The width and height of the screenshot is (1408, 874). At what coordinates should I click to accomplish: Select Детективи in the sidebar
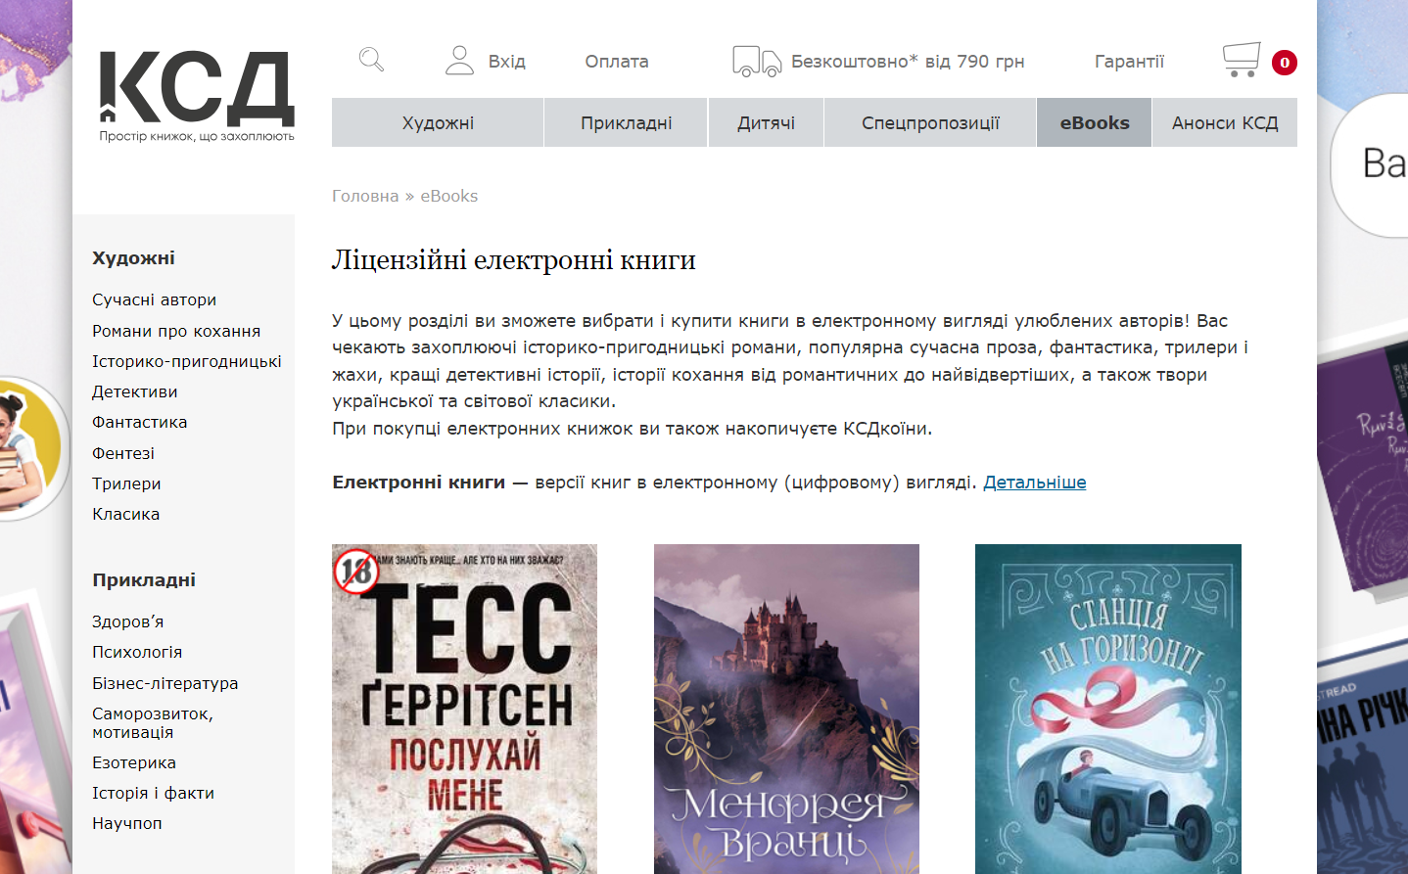pyautogui.click(x=135, y=391)
